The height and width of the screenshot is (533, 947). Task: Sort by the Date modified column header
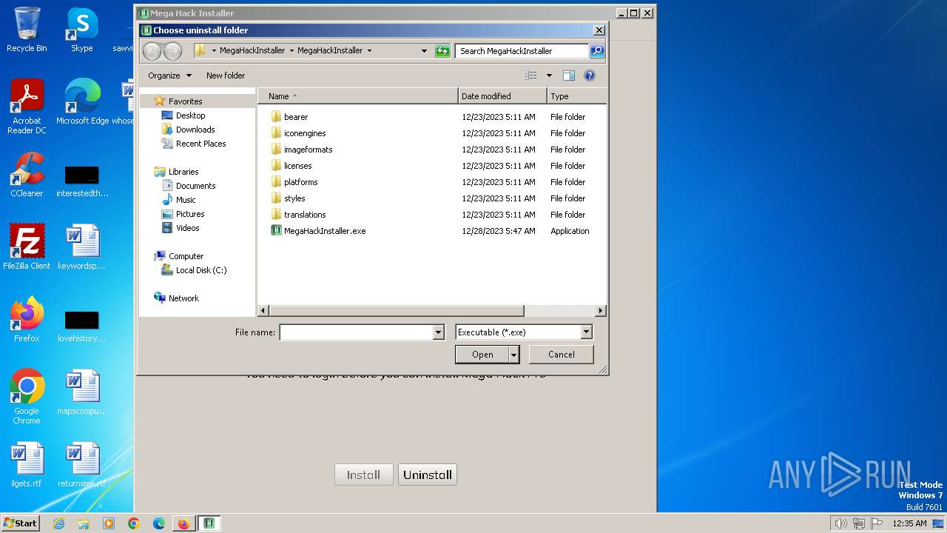click(x=502, y=96)
